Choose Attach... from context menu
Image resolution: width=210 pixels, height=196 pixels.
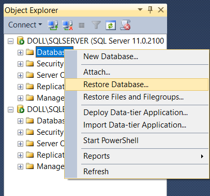(137, 72)
